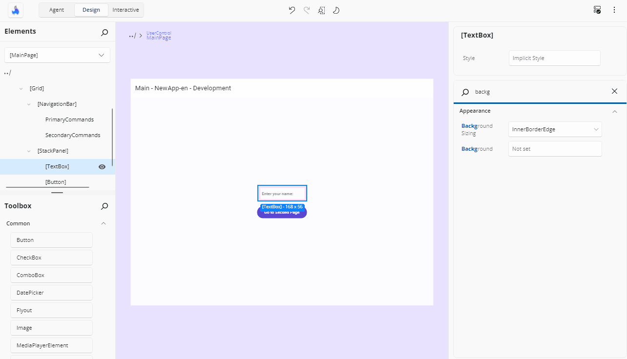This screenshot has width=627, height=359.
Task: Clear the 'backg' property search with the X
Action: pyautogui.click(x=614, y=91)
